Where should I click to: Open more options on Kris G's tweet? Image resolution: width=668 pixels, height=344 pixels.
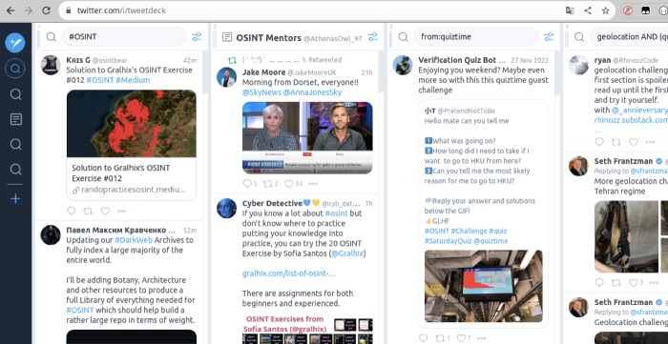[122, 211]
